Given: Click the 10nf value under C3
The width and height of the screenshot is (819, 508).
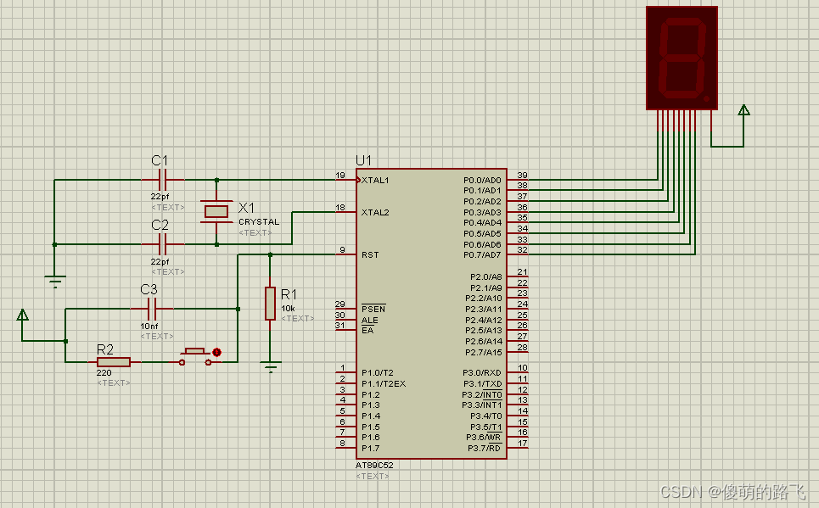Looking at the screenshot, I should click(149, 327).
